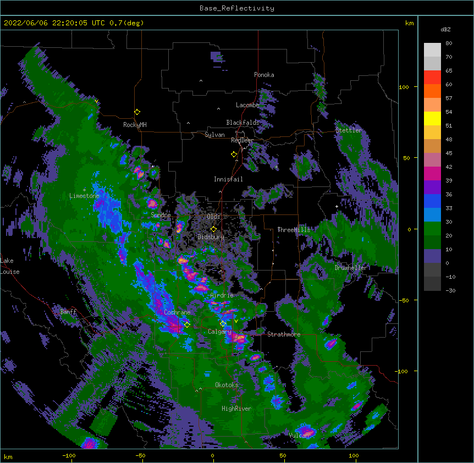Pick the HighRiver town label

point(236,409)
